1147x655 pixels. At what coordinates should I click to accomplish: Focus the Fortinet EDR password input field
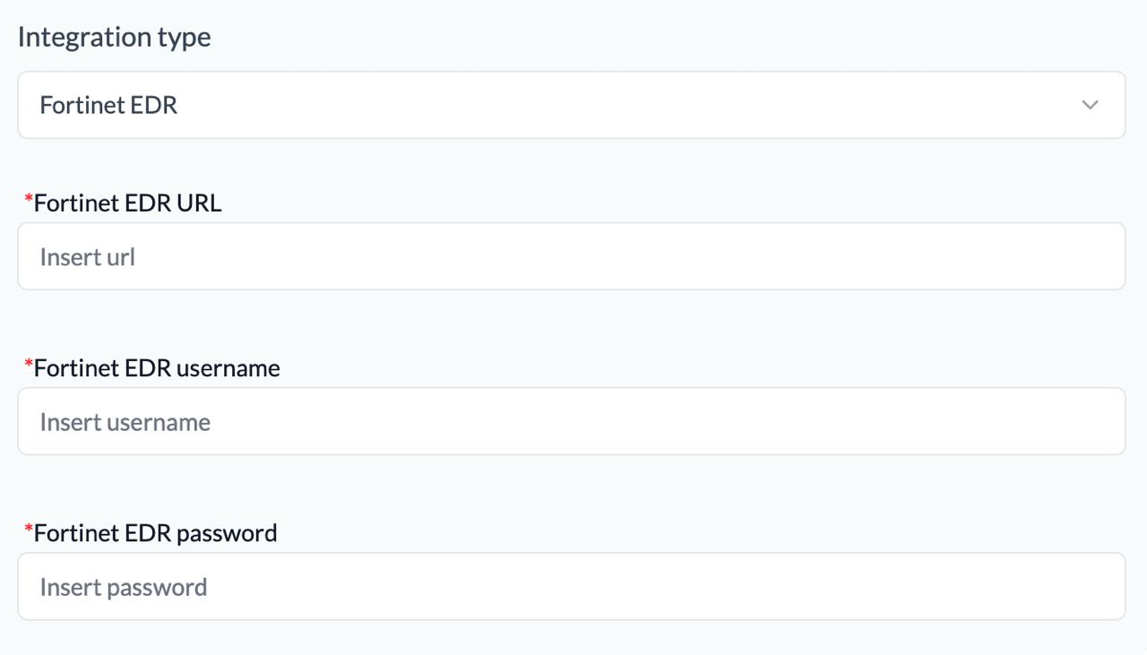pos(571,586)
